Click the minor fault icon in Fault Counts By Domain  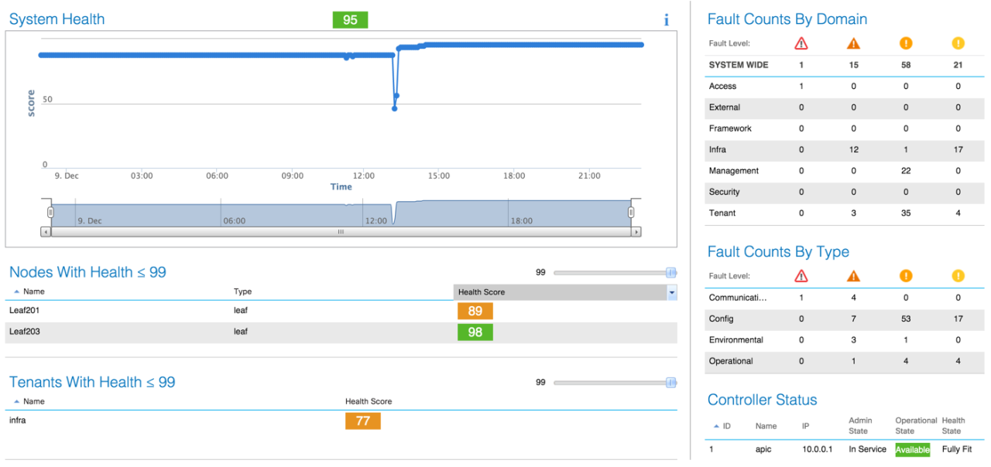click(x=906, y=43)
